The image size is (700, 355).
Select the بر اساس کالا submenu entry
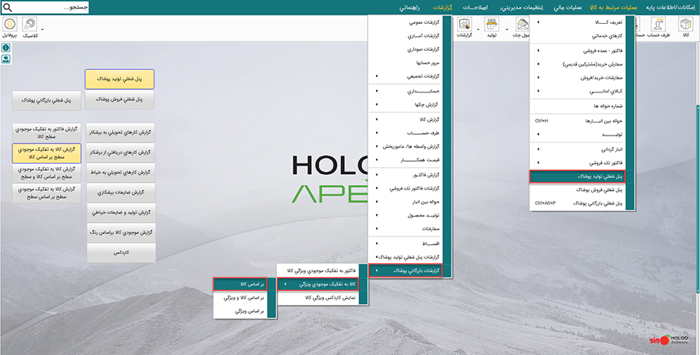pyautogui.click(x=241, y=283)
